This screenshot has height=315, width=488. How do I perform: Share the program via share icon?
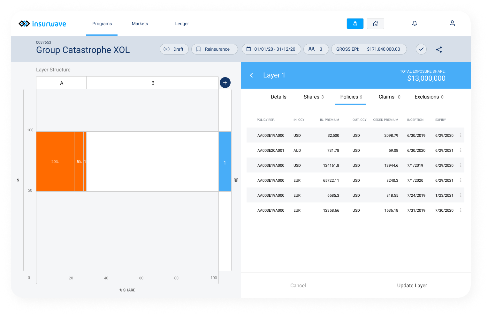439,49
